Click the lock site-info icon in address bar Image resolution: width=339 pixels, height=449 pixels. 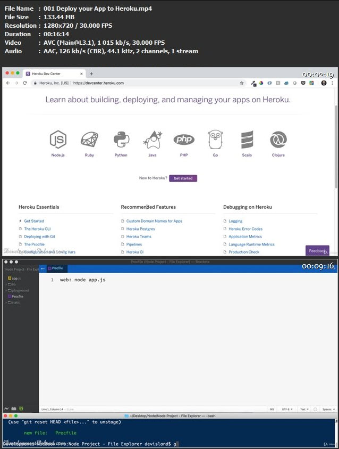point(35,83)
